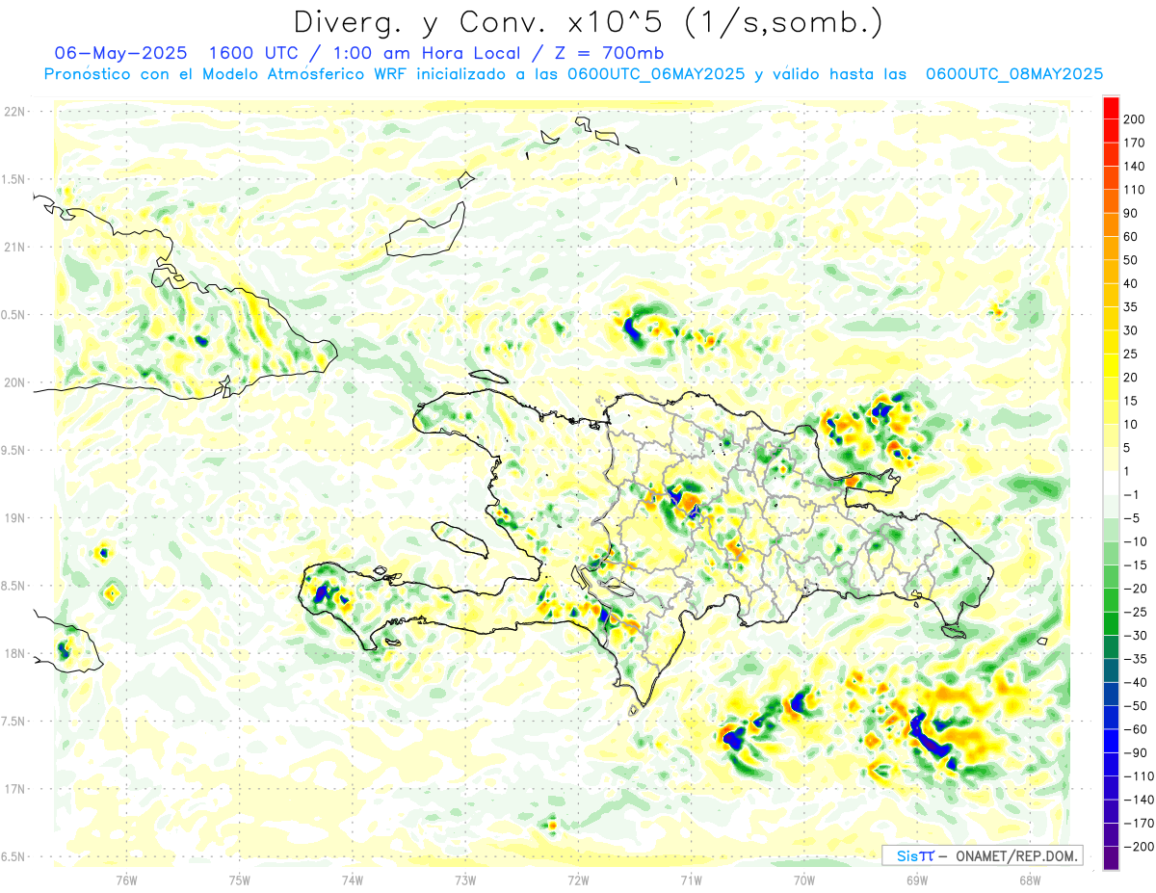Click the colorbar value '5'
This screenshot has width=1156, height=893.
click(1128, 448)
